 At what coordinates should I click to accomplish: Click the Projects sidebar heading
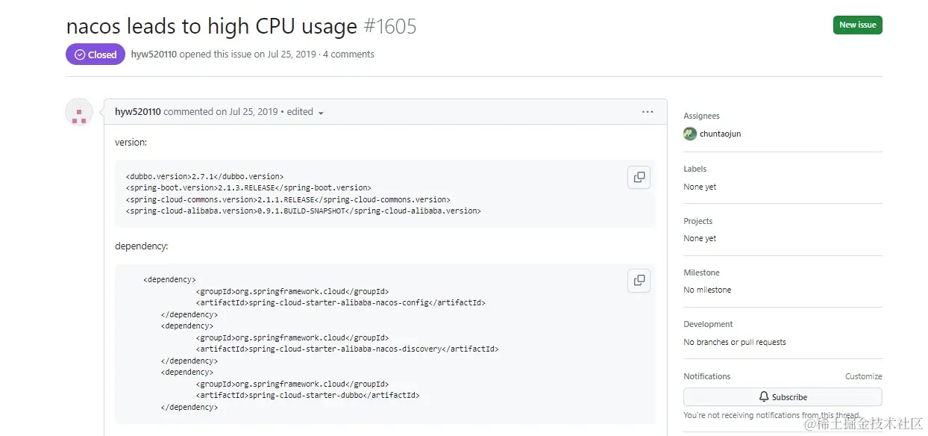tap(698, 221)
